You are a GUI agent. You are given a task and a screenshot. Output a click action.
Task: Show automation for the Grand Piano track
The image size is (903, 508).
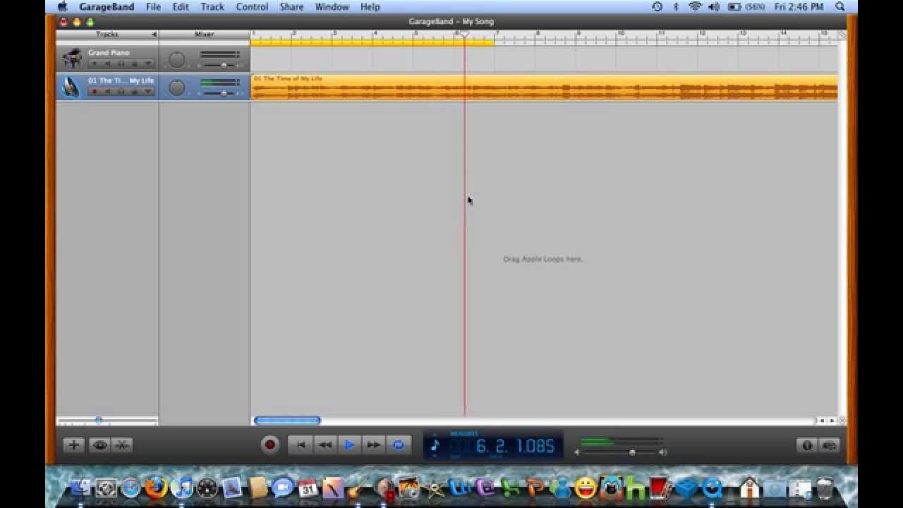pyautogui.click(x=147, y=64)
